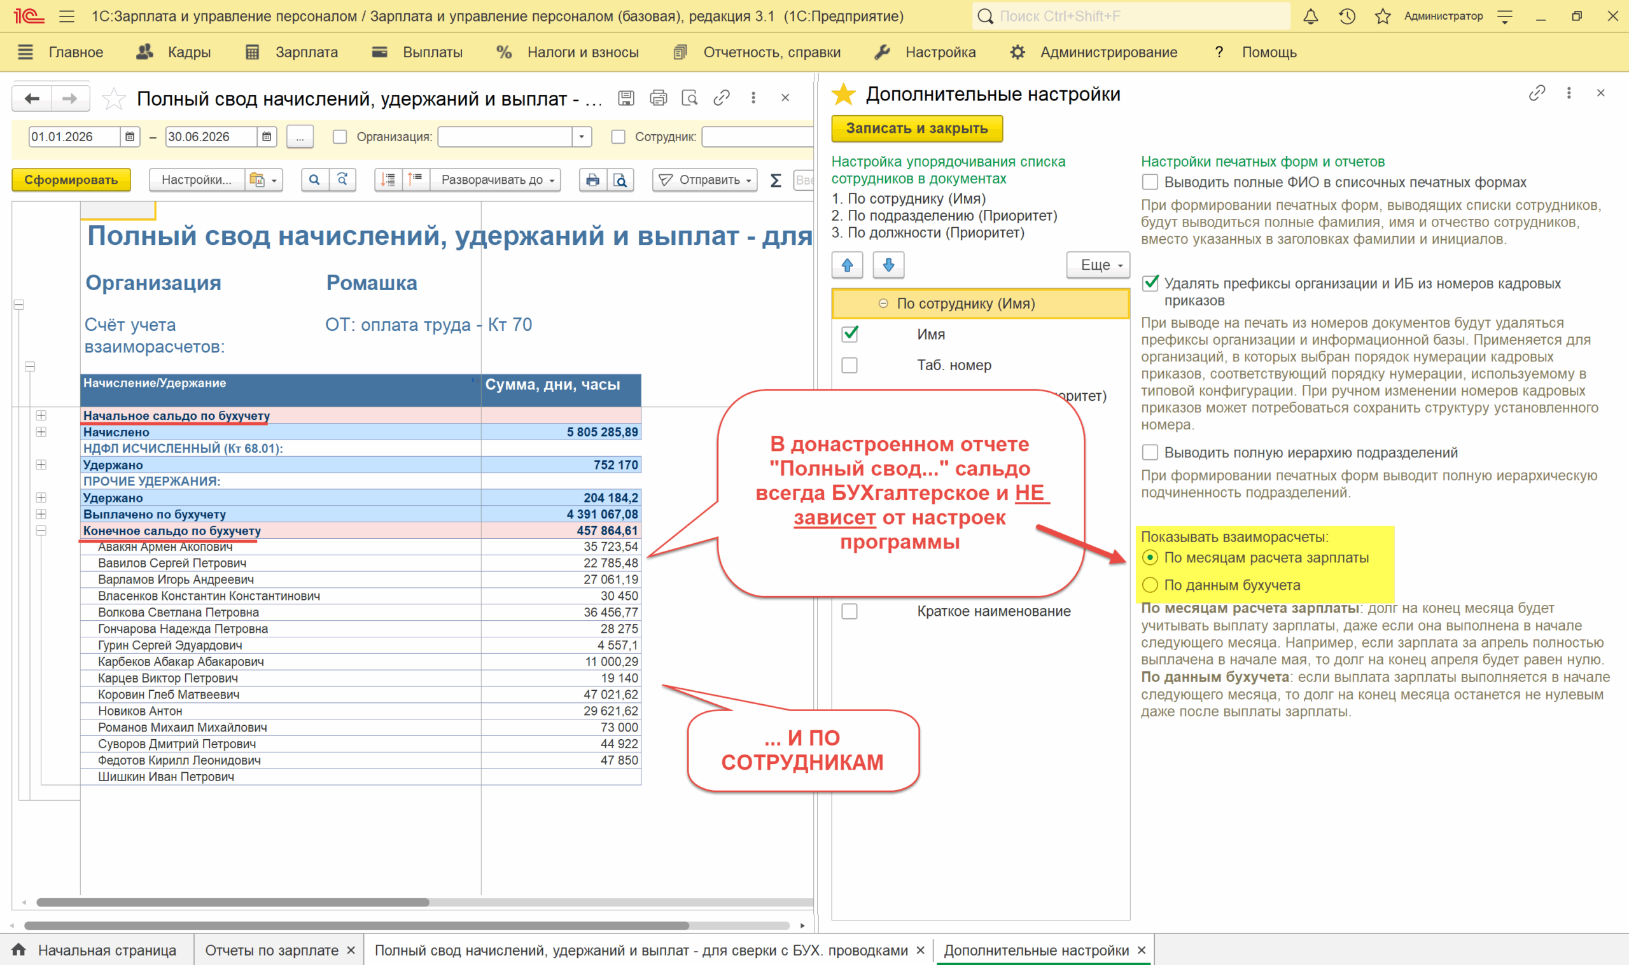This screenshot has height=965, width=1629.
Task: Open the Выплаты menu
Action: point(417,52)
